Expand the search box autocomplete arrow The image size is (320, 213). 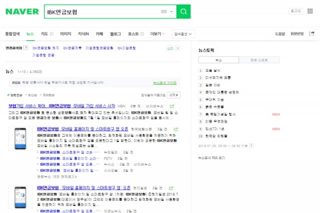pos(171,12)
